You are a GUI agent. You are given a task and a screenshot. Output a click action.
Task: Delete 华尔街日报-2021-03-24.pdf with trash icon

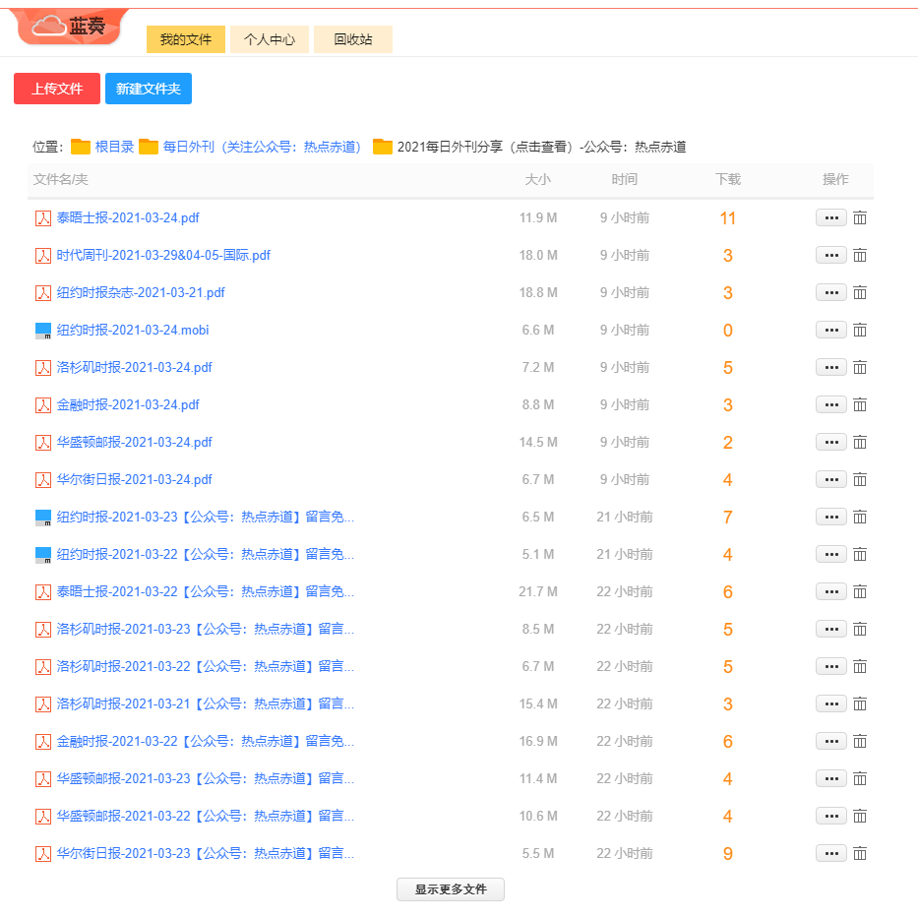click(859, 479)
